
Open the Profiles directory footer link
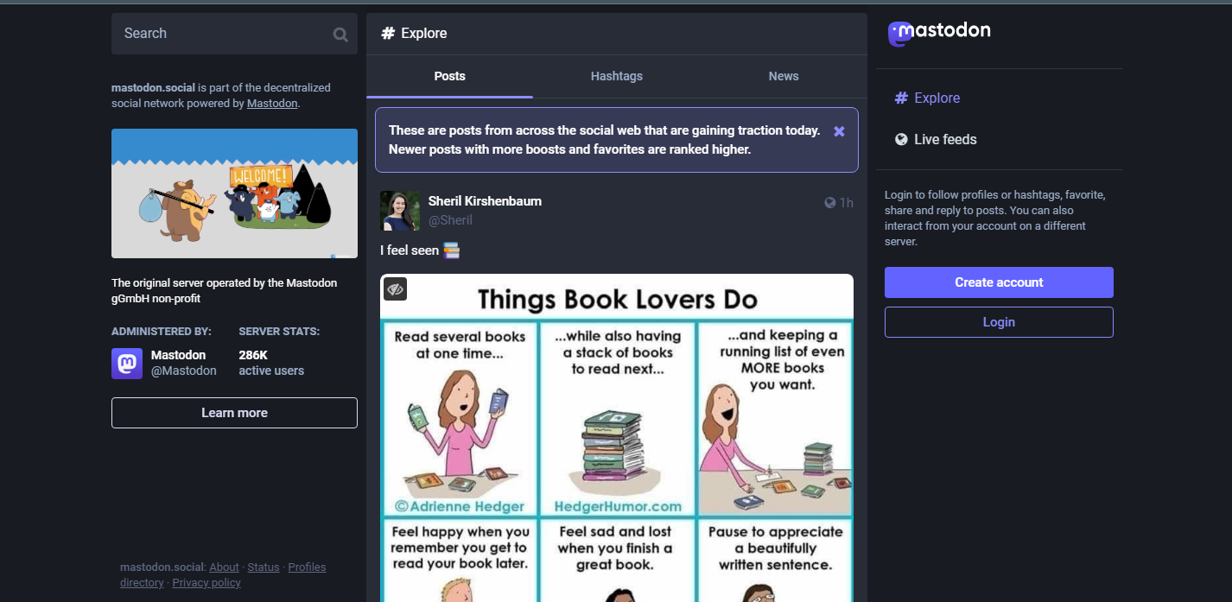[x=223, y=575]
